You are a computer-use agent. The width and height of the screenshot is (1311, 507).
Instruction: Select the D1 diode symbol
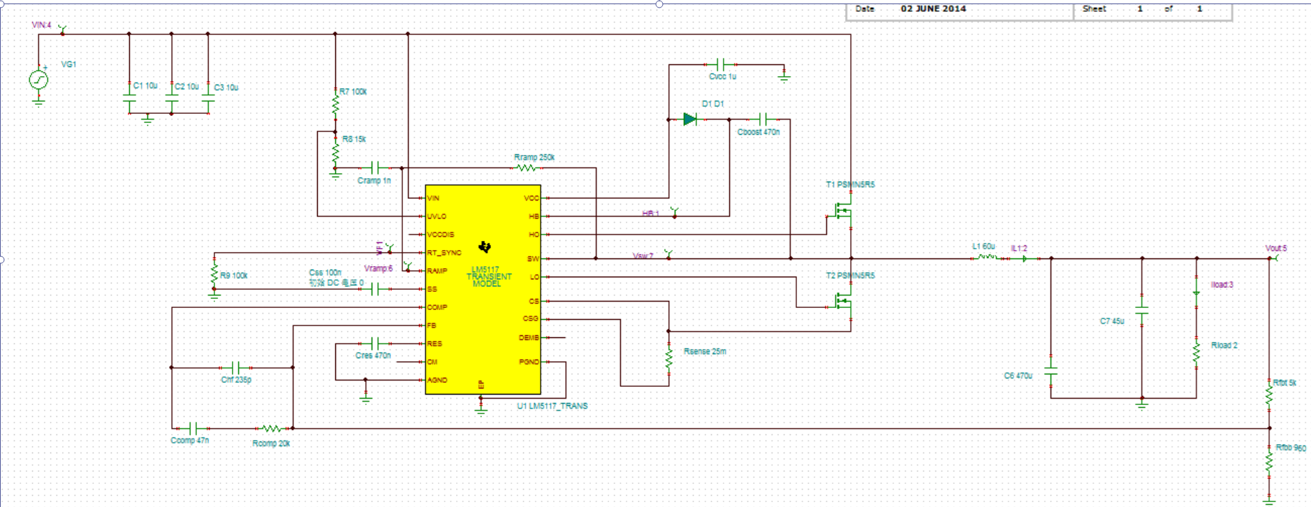tap(690, 119)
